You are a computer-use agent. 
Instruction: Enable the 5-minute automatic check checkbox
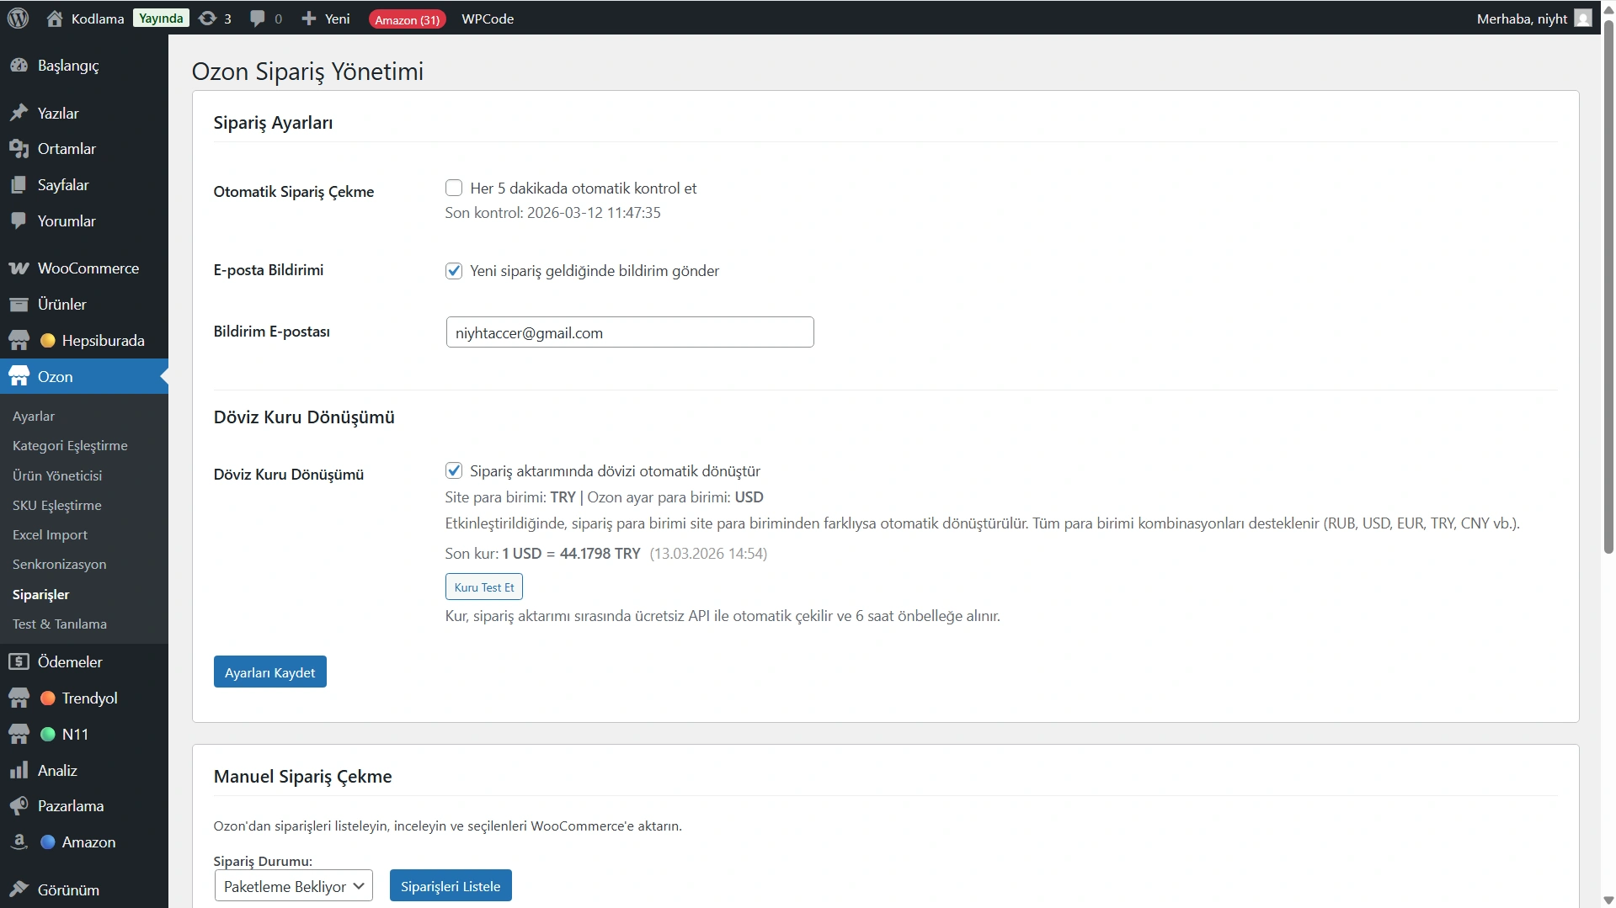(454, 188)
